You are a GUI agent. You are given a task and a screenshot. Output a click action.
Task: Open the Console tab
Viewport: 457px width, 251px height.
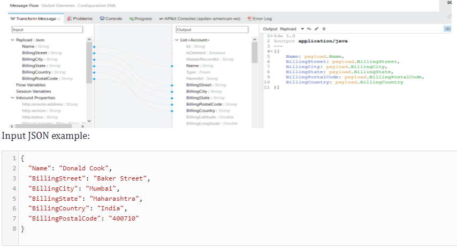111,19
